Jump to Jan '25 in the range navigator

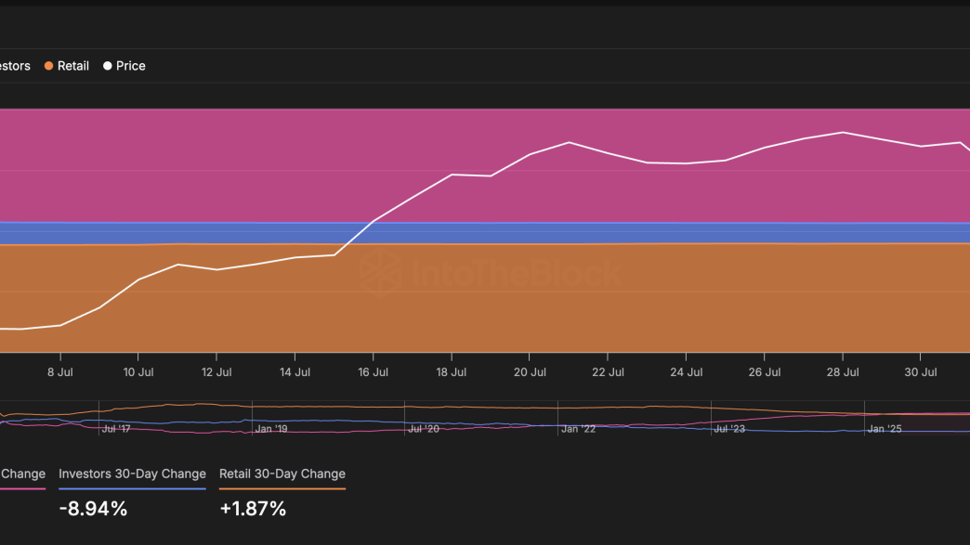click(x=884, y=429)
